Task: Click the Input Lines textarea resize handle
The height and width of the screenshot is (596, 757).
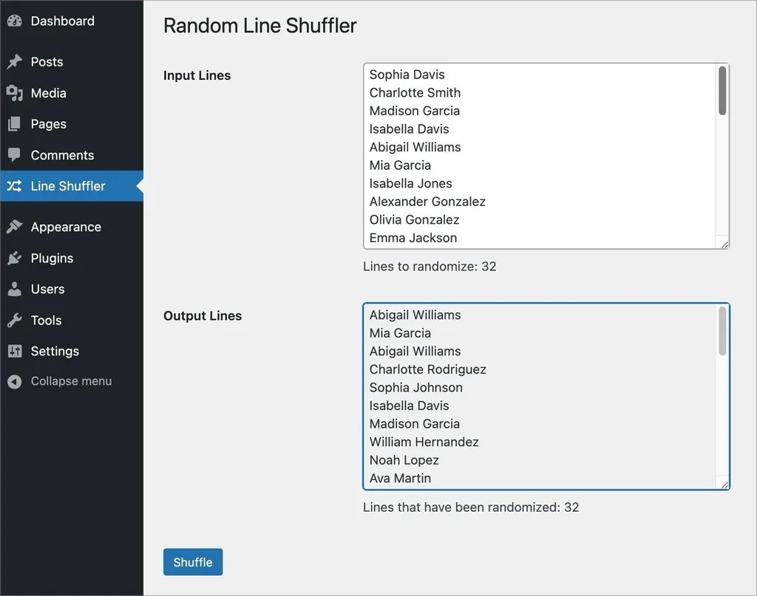Action: 724,244
